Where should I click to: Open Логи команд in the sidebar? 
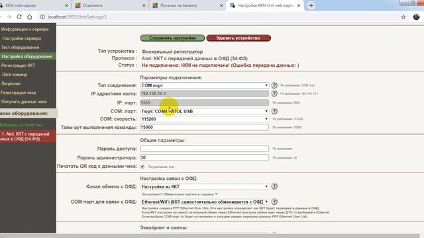click(15, 75)
